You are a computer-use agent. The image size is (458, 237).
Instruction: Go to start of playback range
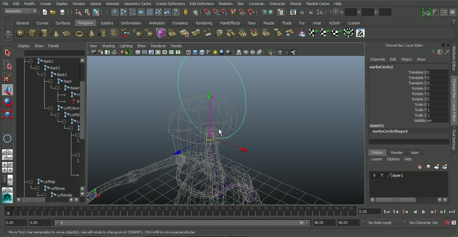click(387, 212)
